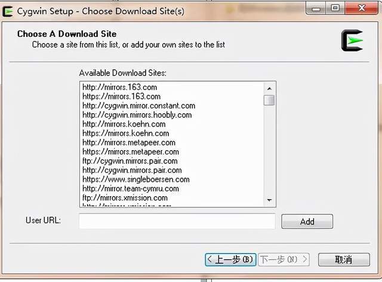382x282 pixels.
Task: Select http://mirrors.koehn.com entry
Action: pyautogui.click(x=124, y=124)
